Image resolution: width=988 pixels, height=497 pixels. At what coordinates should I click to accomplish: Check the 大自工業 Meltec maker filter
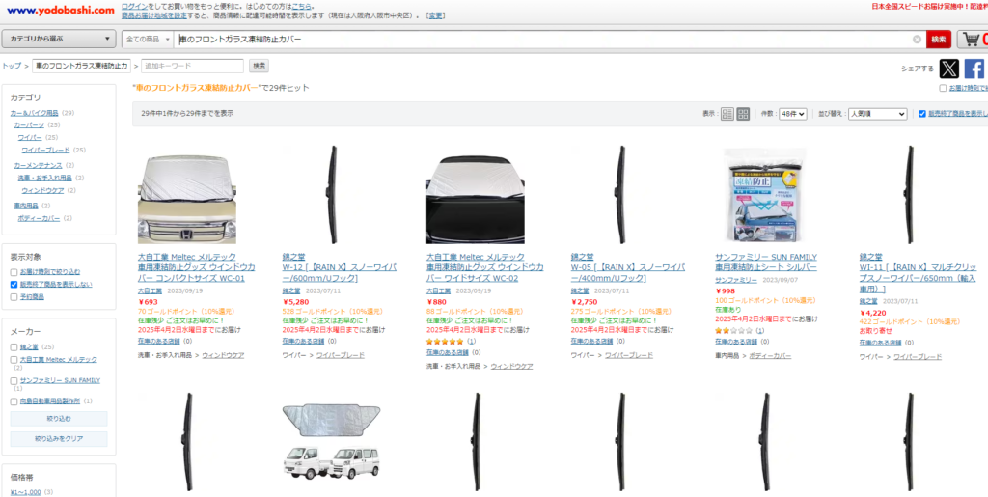[x=14, y=360]
